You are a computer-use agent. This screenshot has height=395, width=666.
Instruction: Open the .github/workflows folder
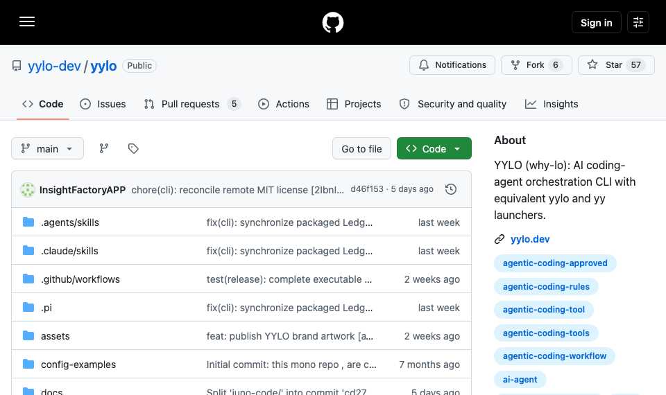80,279
